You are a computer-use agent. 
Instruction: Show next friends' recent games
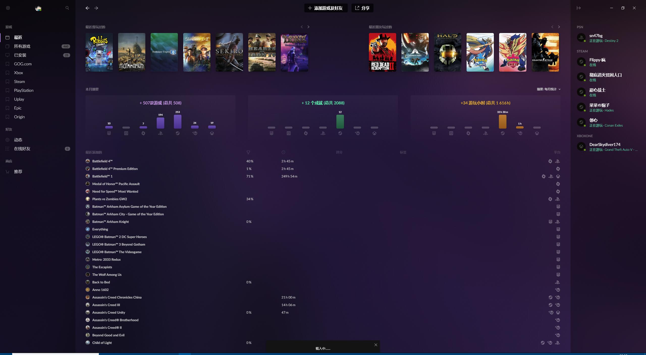(x=559, y=27)
